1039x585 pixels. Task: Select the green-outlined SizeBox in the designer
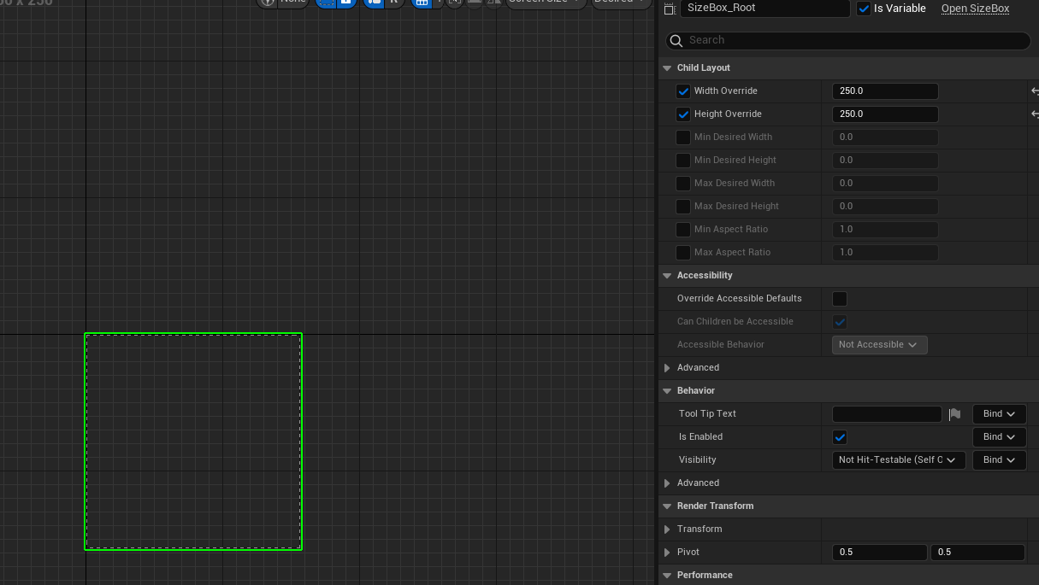pos(193,442)
